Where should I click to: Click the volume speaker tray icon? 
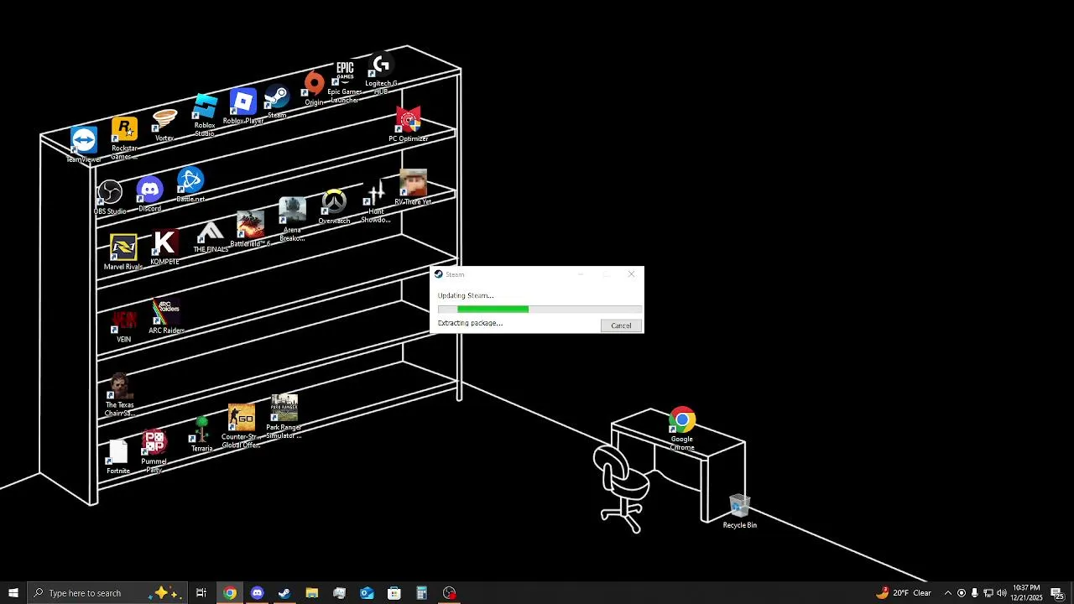coord(1001,593)
